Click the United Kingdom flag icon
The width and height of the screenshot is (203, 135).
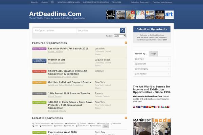(134, 107)
